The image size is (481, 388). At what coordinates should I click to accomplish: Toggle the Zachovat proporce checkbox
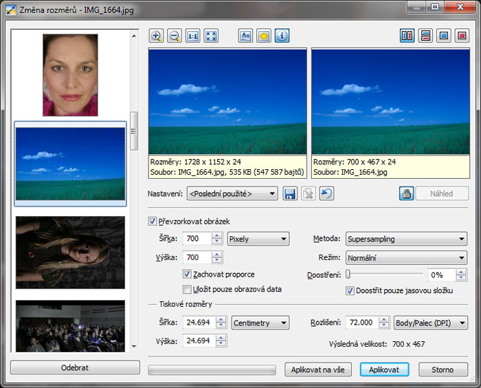click(187, 274)
